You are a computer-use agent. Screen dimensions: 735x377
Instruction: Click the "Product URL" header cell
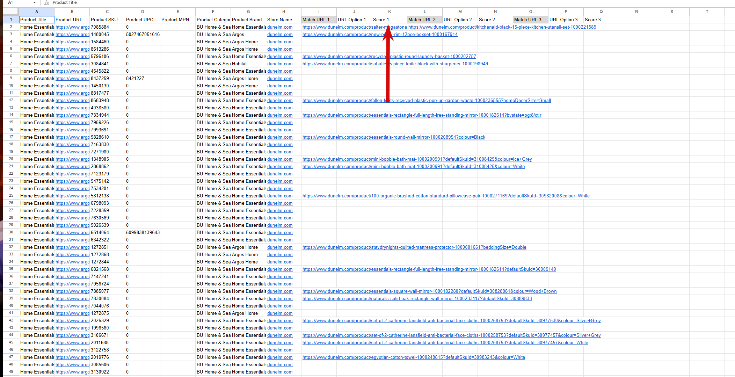72,20
